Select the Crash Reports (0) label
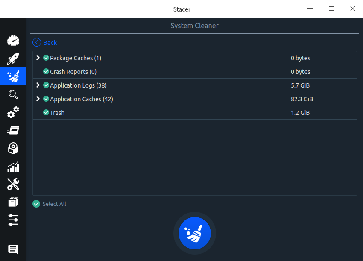This screenshot has width=363, height=261. [73, 72]
